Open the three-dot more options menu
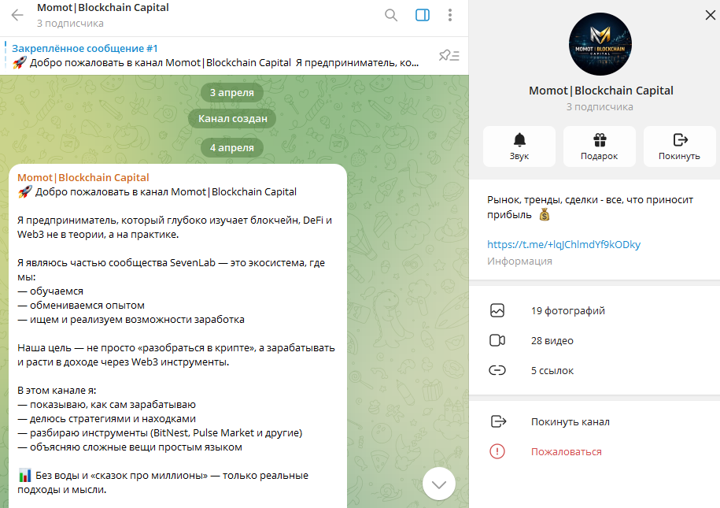The width and height of the screenshot is (720, 508). pyautogui.click(x=450, y=15)
